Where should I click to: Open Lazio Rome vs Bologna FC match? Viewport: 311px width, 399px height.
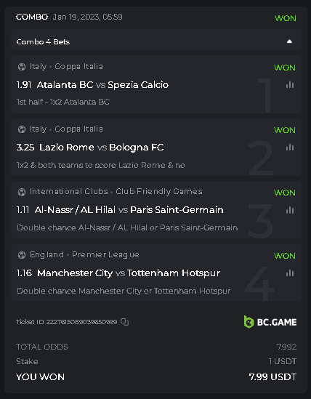coord(101,148)
